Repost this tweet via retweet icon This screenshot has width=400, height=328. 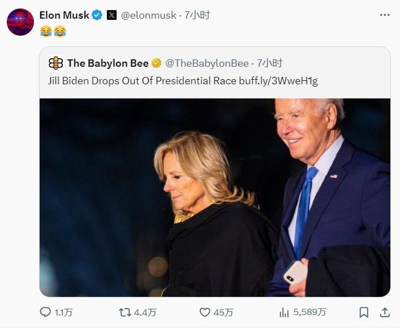pyautogui.click(x=124, y=312)
